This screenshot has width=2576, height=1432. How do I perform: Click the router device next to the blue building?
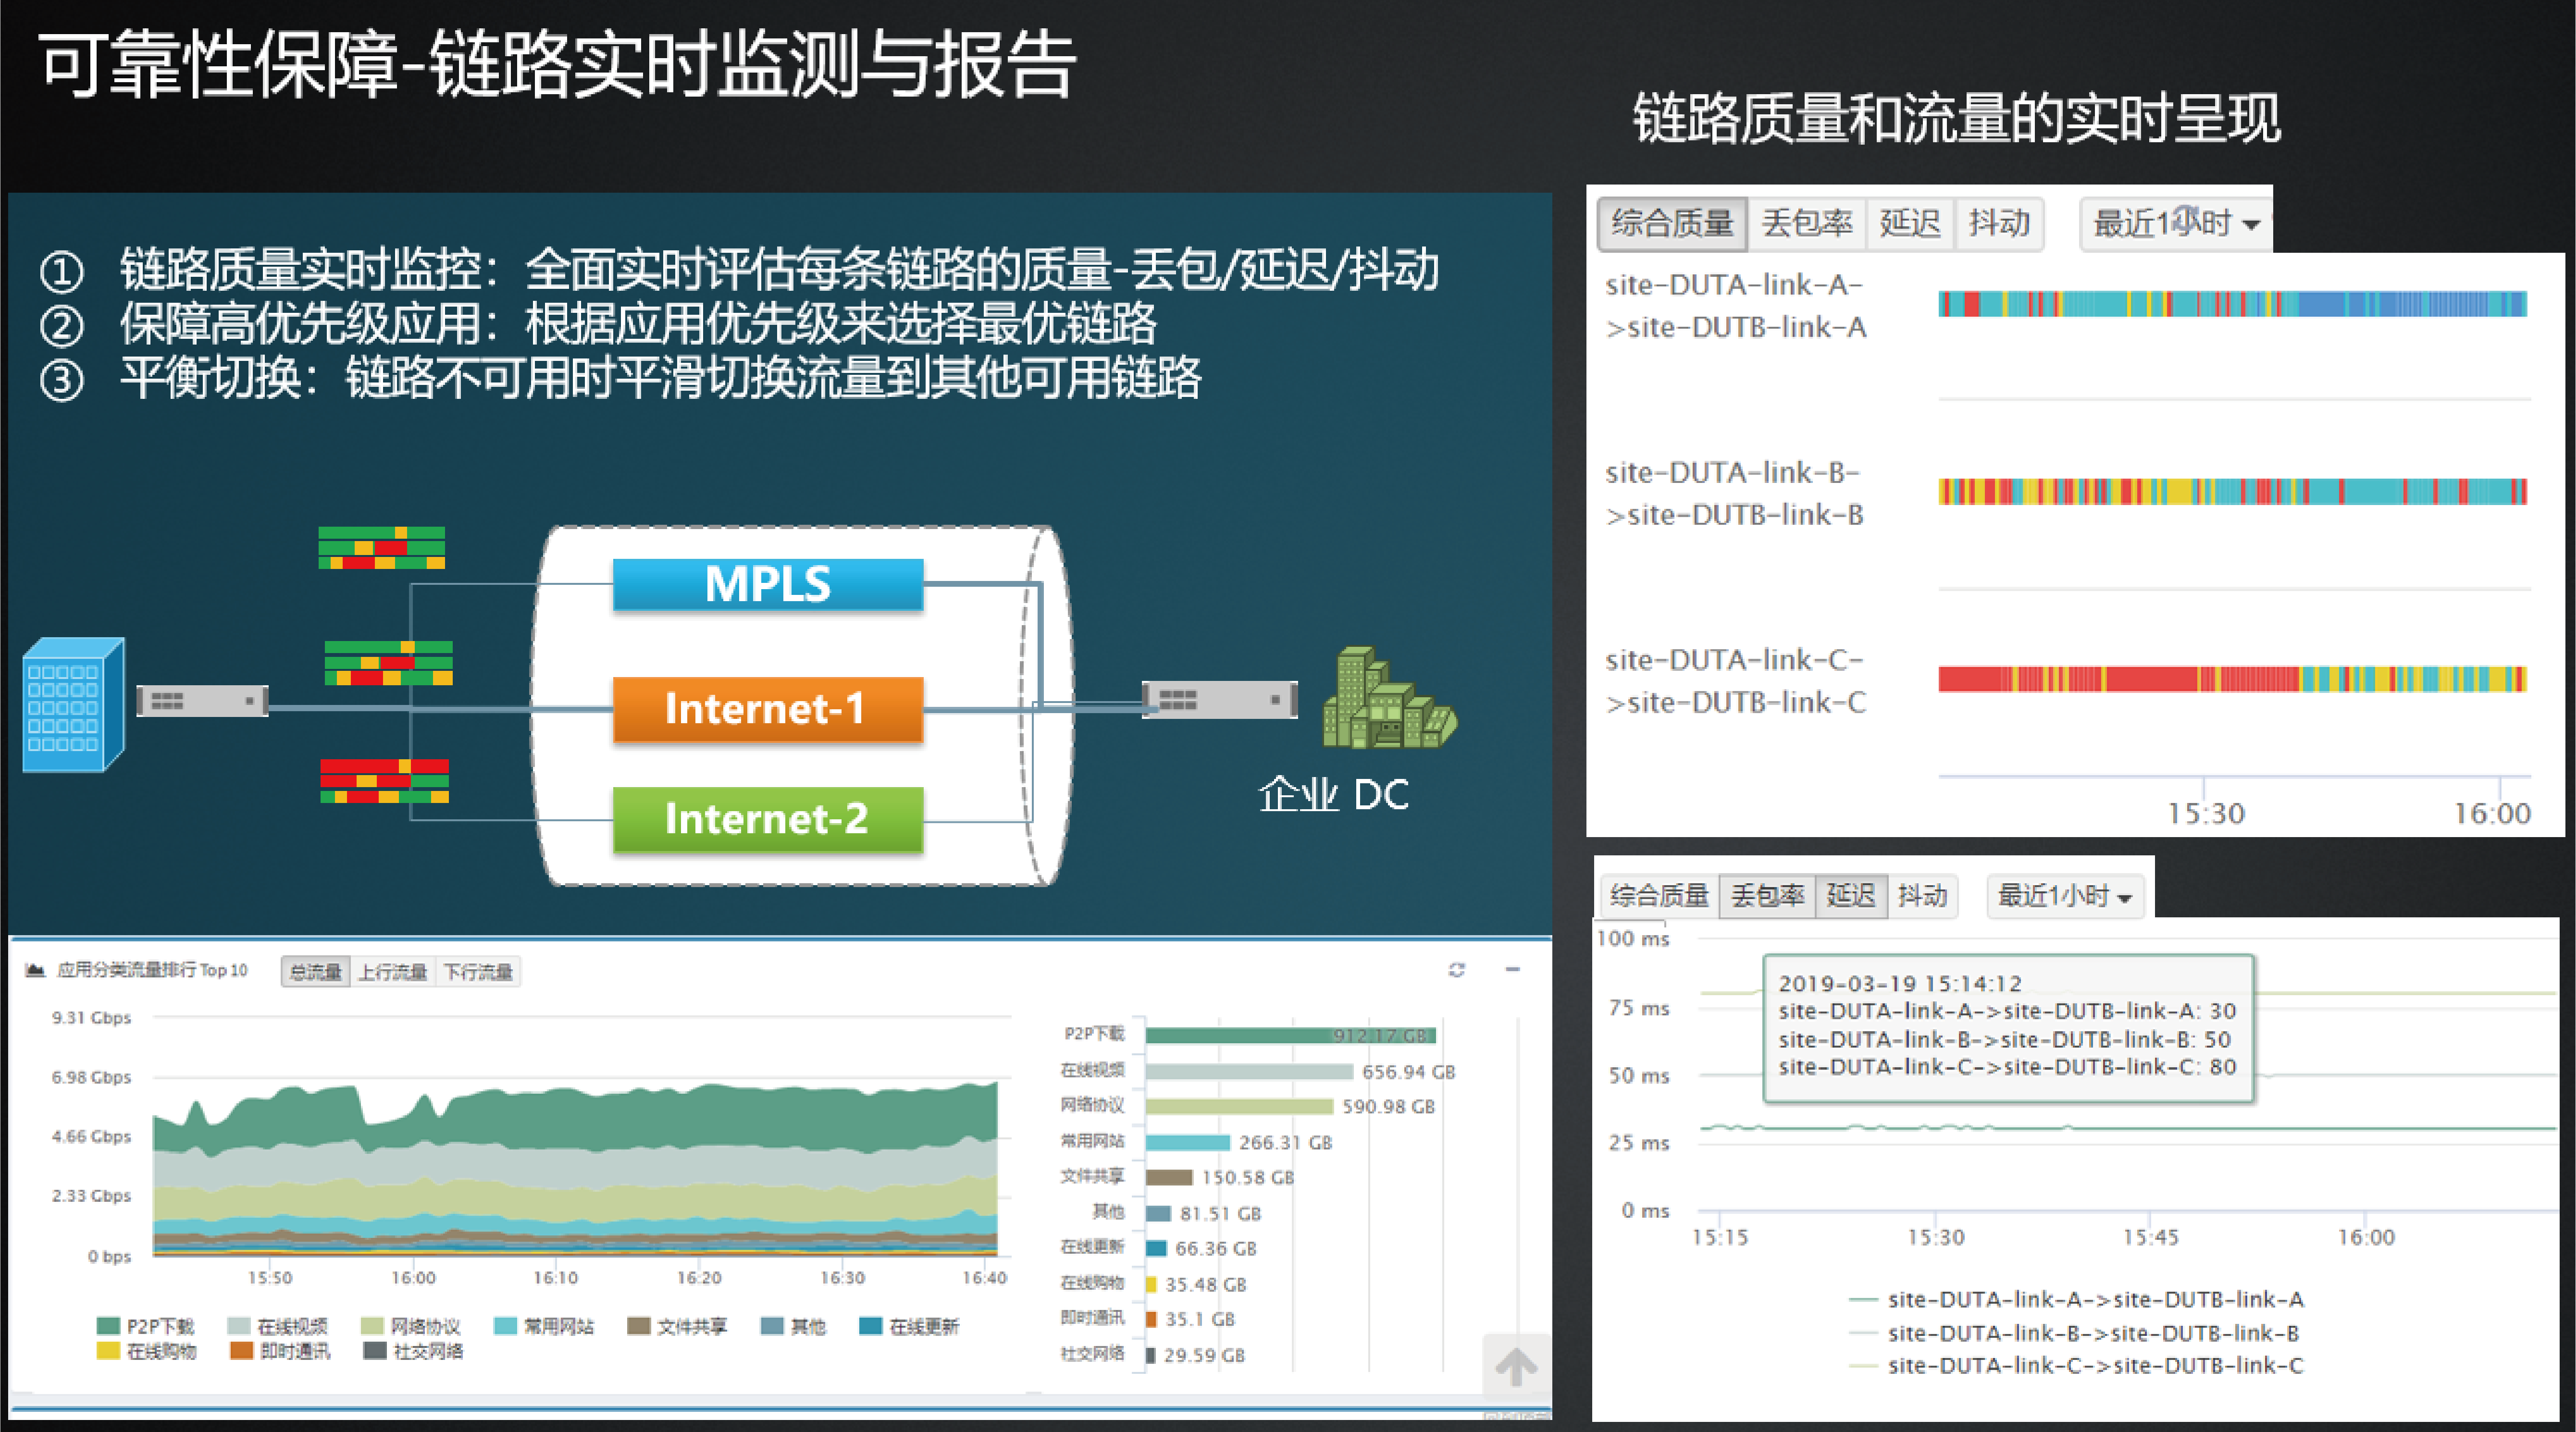pos(202,701)
